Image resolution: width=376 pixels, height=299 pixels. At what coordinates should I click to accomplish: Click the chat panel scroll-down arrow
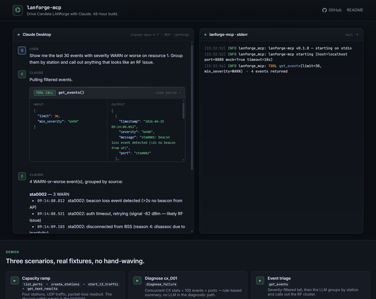[x=192, y=232]
